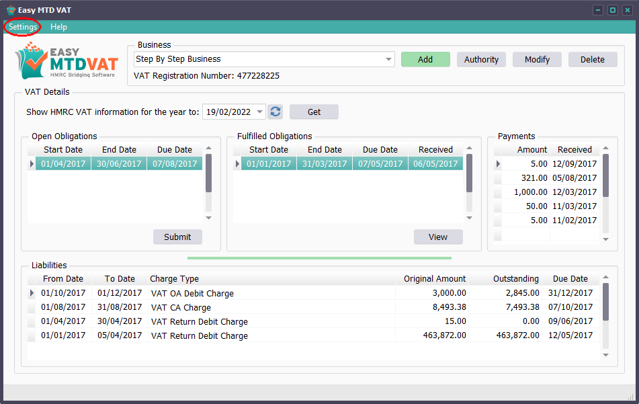Minimize the Easy MTD VAT window
The height and width of the screenshot is (404, 639).
point(598,10)
